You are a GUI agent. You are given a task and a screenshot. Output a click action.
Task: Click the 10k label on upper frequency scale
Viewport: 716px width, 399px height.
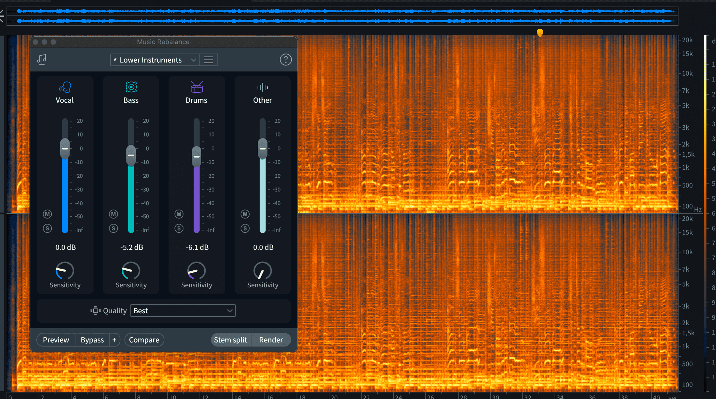pos(687,73)
